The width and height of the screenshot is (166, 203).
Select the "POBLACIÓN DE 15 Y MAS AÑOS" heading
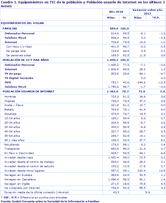coord(26,60)
